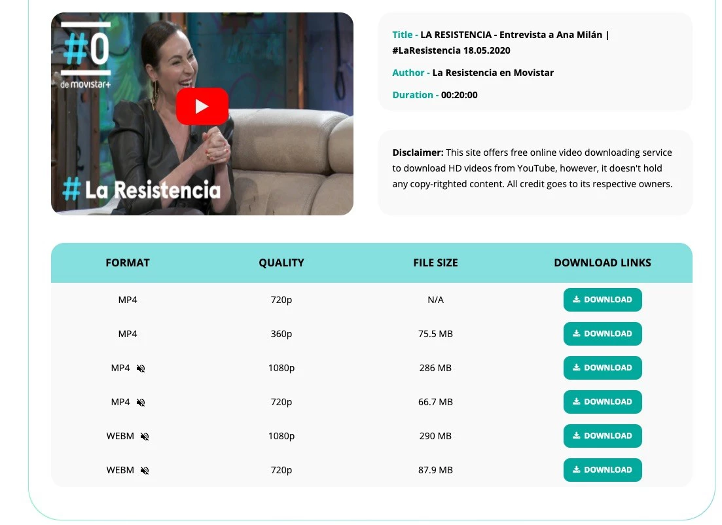The width and height of the screenshot is (722, 525).
Task: Download the WEBM 720p 87.9 MB video
Action: point(602,470)
